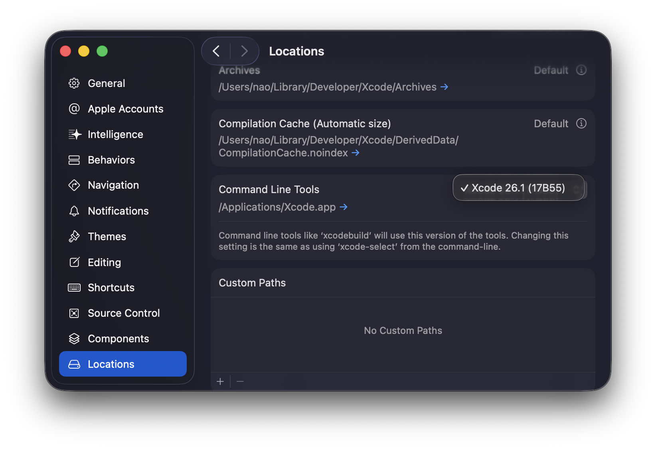Add a new custom path
656x450 pixels.
(220, 382)
